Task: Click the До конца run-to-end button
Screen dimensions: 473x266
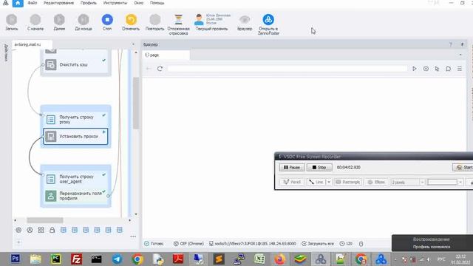Action: point(84,22)
